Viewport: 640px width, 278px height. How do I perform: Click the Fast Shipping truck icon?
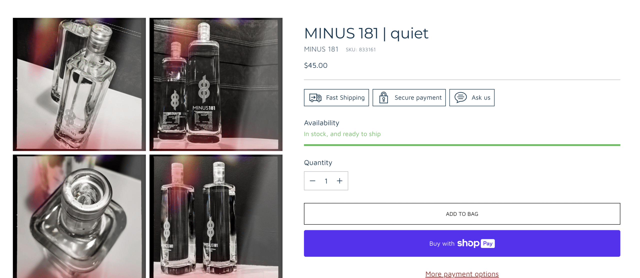coord(315,98)
